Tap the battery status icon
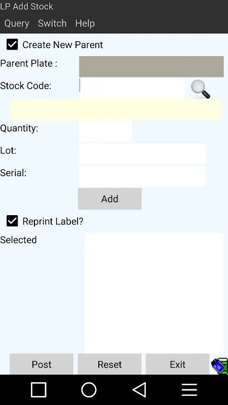The image size is (228, 405). point(219,366)
